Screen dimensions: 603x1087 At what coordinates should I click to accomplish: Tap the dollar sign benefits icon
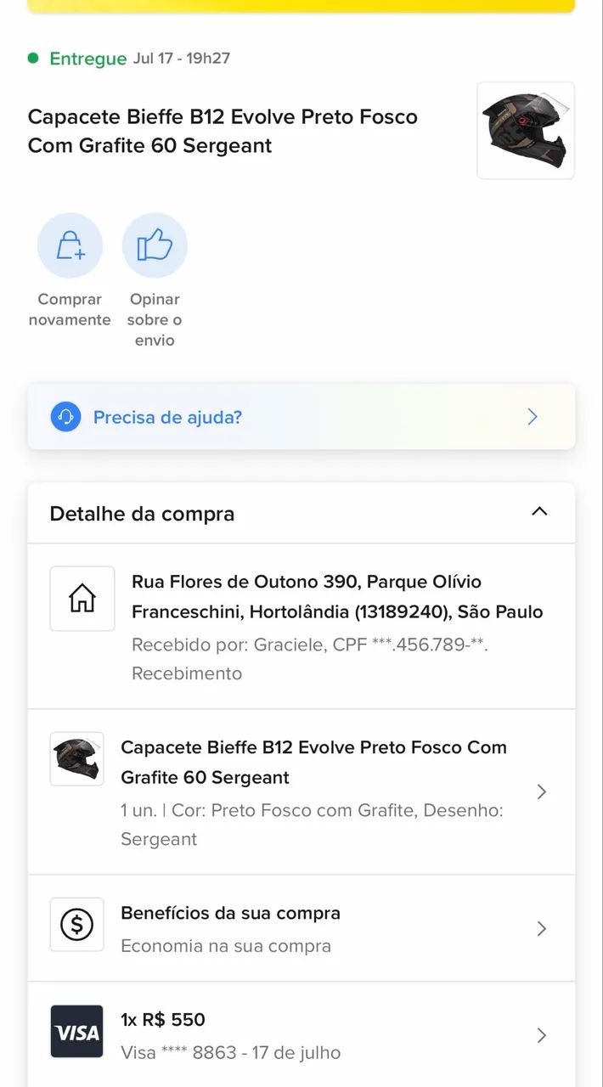coord(77,925)
